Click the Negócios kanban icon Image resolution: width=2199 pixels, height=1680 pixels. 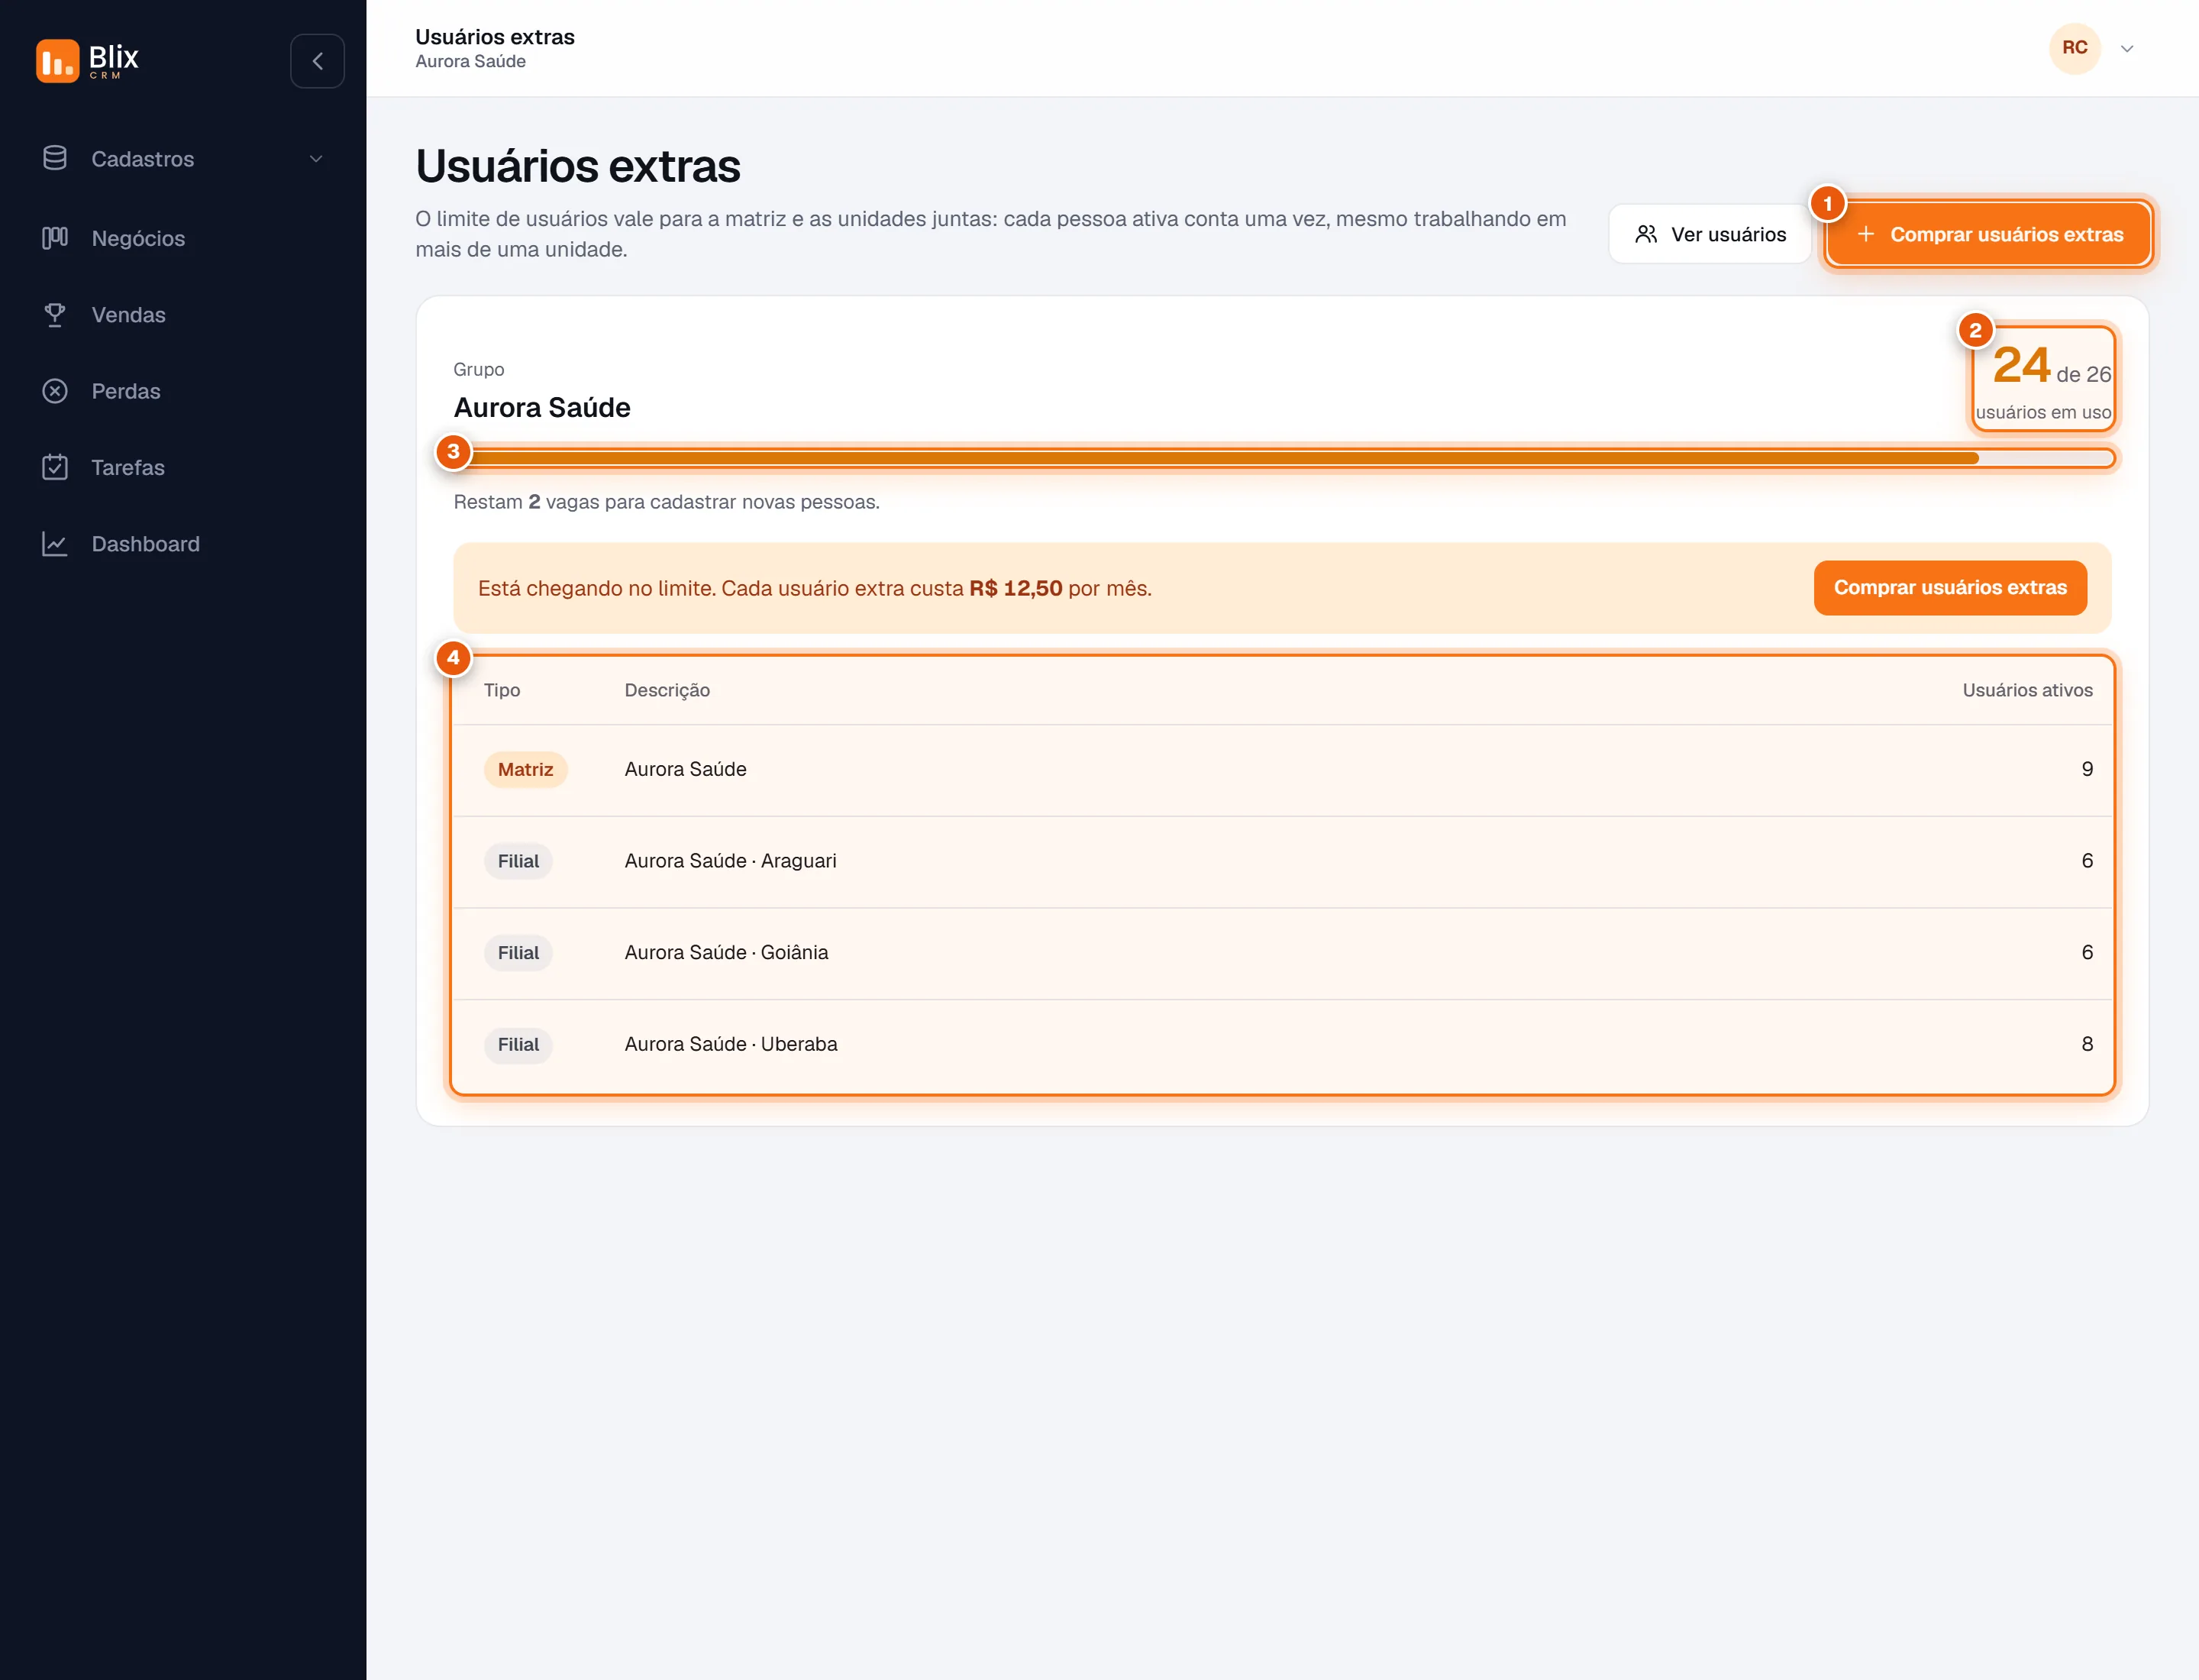[x=55, y=237]
